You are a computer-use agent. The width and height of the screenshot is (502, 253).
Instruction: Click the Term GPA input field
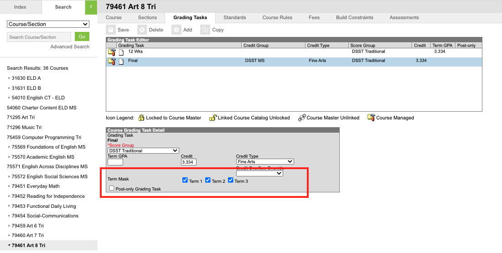(115, 162)
